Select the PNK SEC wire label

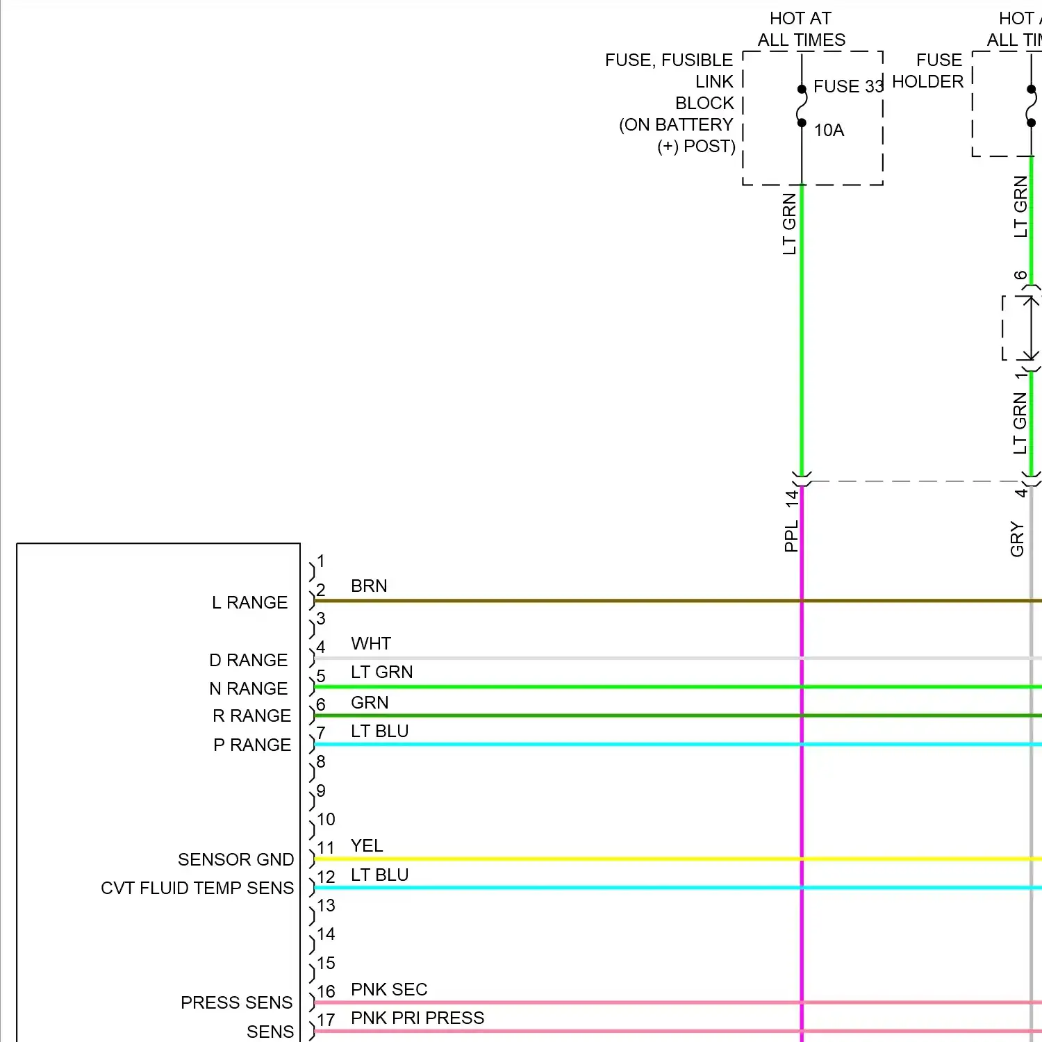pos(389,989)
